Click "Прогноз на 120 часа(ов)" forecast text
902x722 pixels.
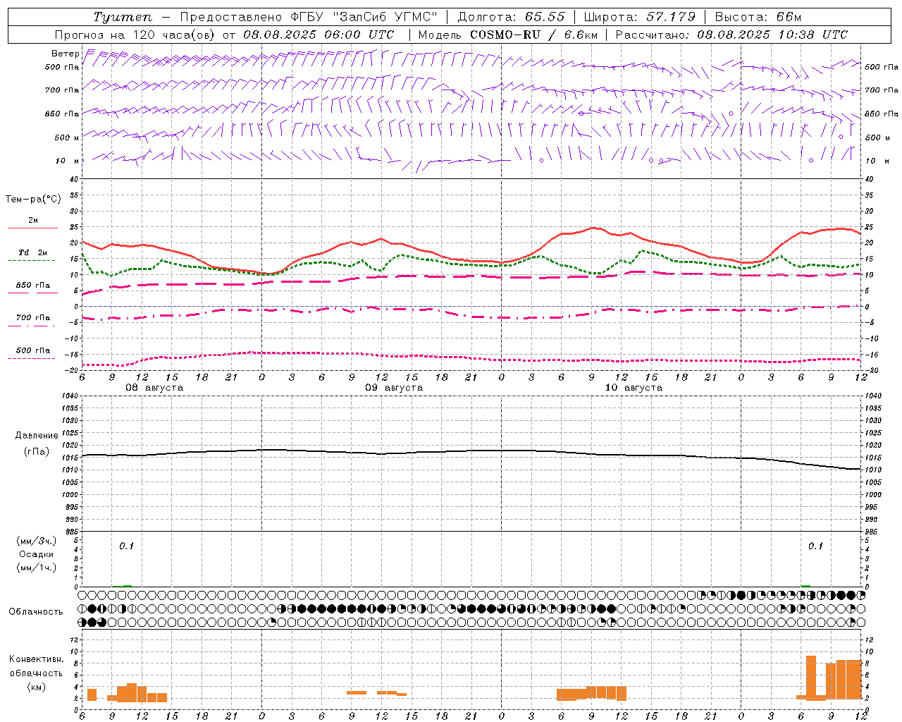click(x=135, y=35)
